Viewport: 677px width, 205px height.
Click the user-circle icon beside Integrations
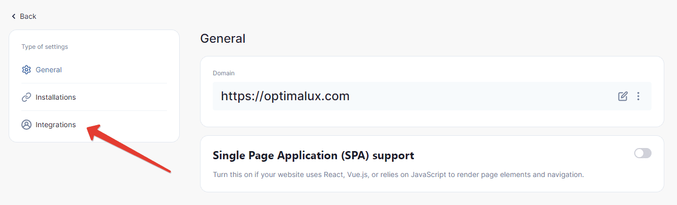(x=26, y=125)
